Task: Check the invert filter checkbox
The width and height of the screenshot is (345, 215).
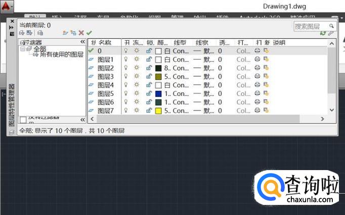Action: pos(23,120)
